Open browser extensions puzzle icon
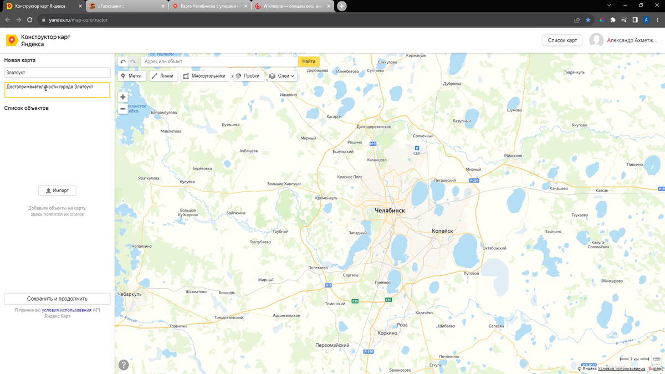The image size is (665, 374). pos(613,20)
